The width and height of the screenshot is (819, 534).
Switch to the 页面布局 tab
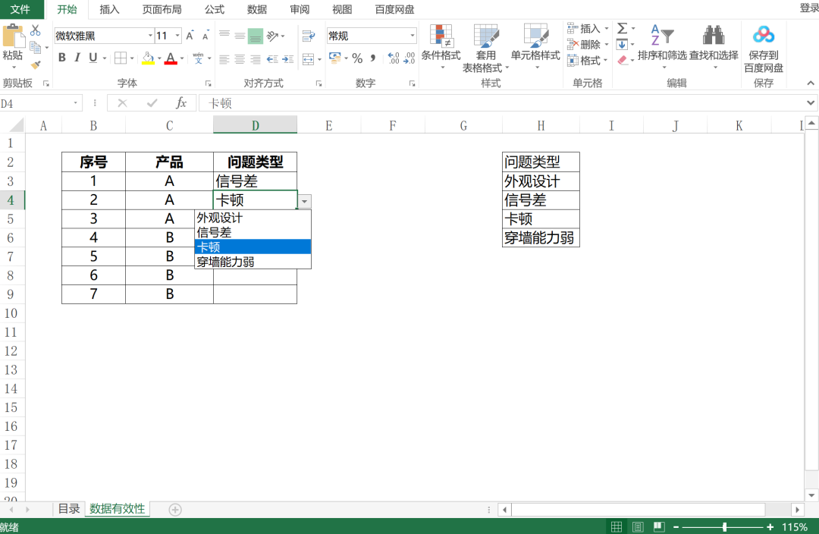tap(162, 9)
